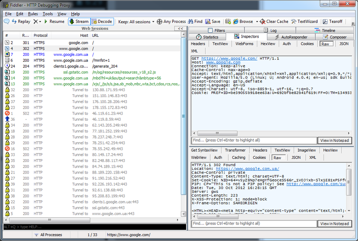Open the Rules menu

33,14
